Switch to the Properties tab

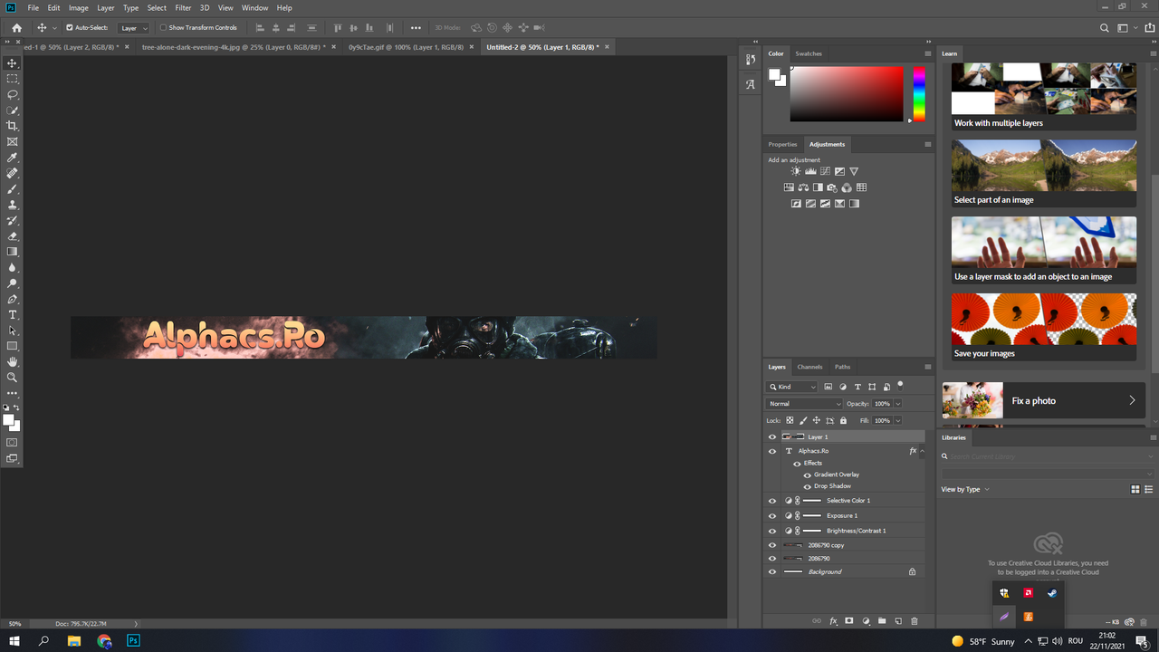tap(782, 144)
